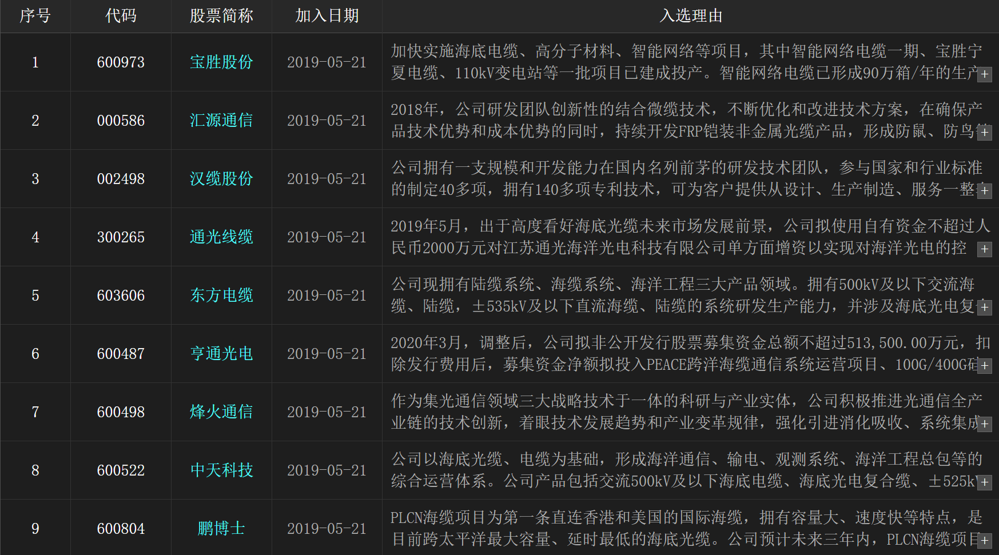Viewport: 999px width, 555px height.
Task: Click the 2019-05-21 date in 宝胜股份 row
Action: (x=327, y=62)
